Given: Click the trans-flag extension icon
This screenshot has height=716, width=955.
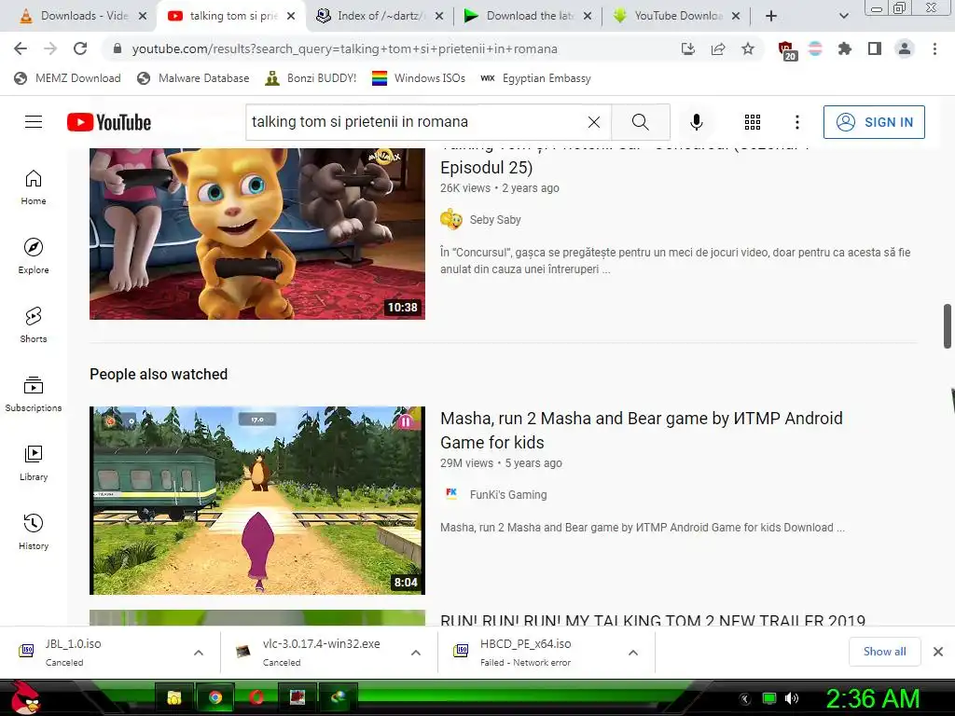Looking at the screenshot, I should (815, 48).
